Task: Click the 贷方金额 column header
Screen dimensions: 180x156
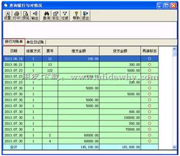Action: click(x=120, y=51)
